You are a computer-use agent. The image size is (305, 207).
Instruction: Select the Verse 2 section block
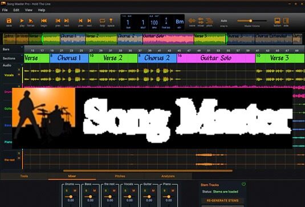click(113, 58)
